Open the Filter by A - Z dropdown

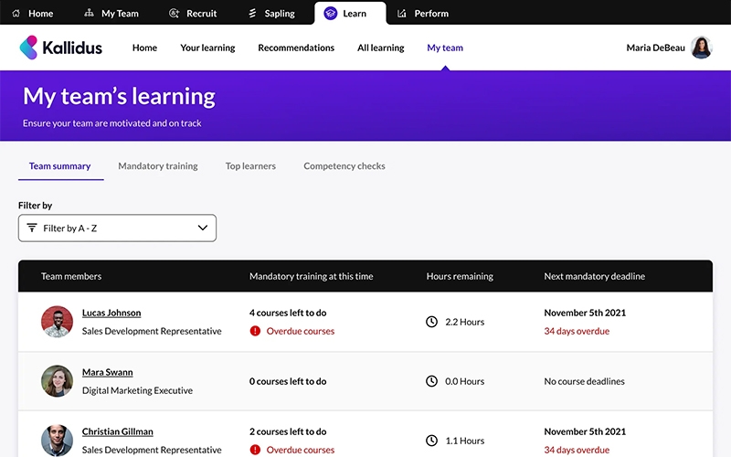tap(117, 228)
